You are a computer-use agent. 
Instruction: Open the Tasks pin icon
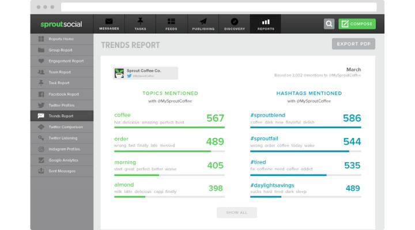(x=140, y=21)
